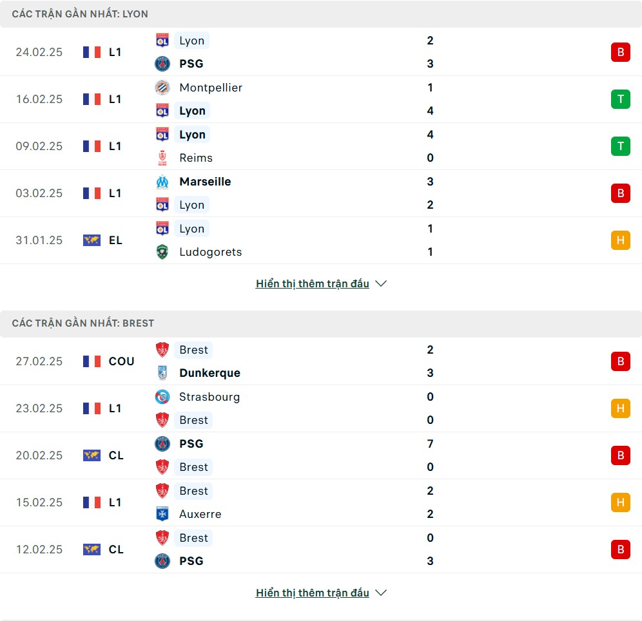Viewport: 642px width, 621px height.
Task: Select the Brest team name versus Dunkerque
Action: click(193, 350)
